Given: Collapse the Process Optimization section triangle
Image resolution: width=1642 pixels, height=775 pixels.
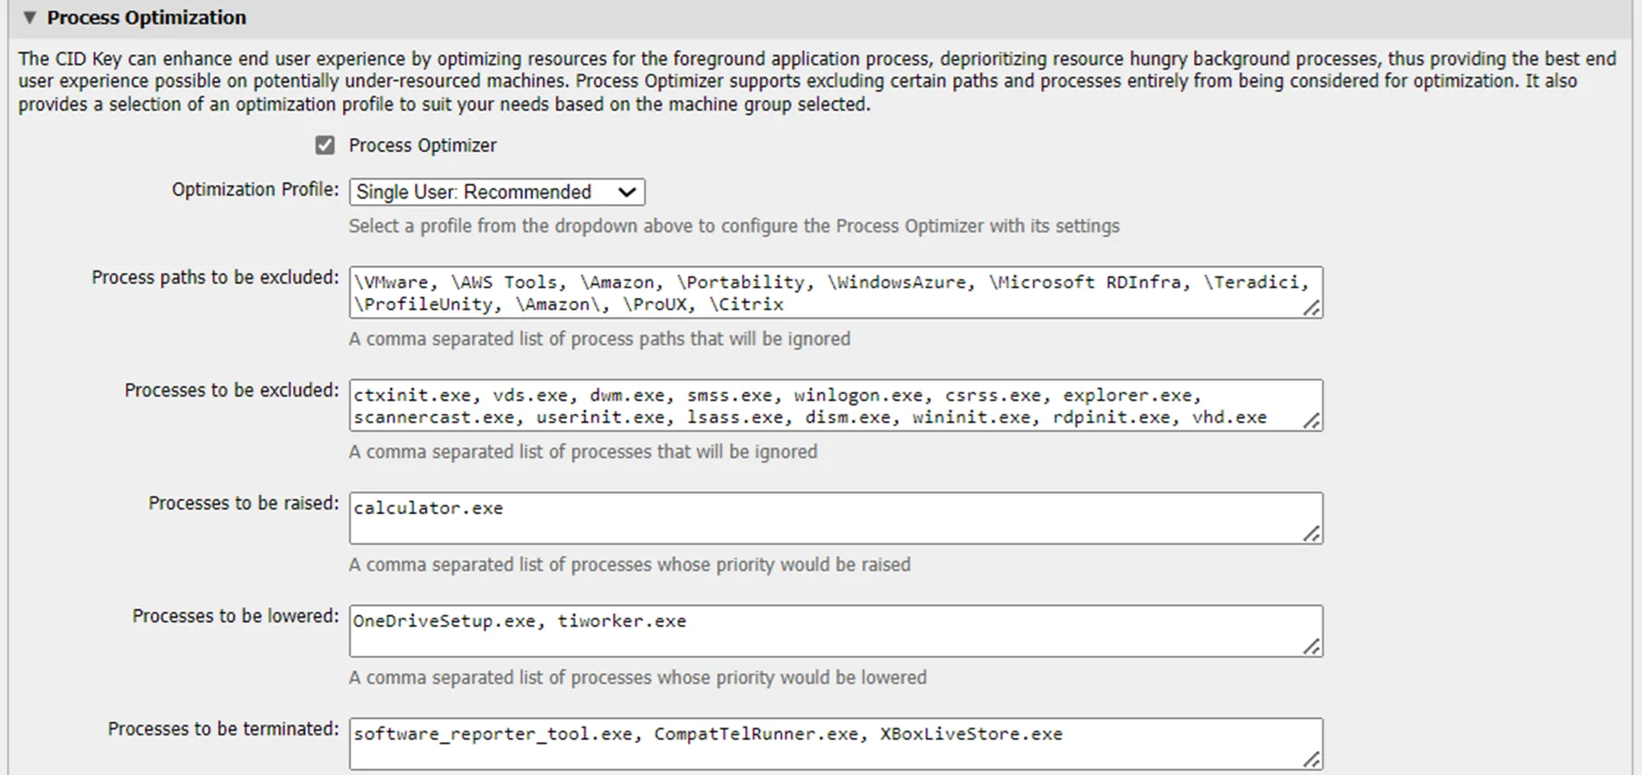Looking at the screenshot, I should click(29, 17).
